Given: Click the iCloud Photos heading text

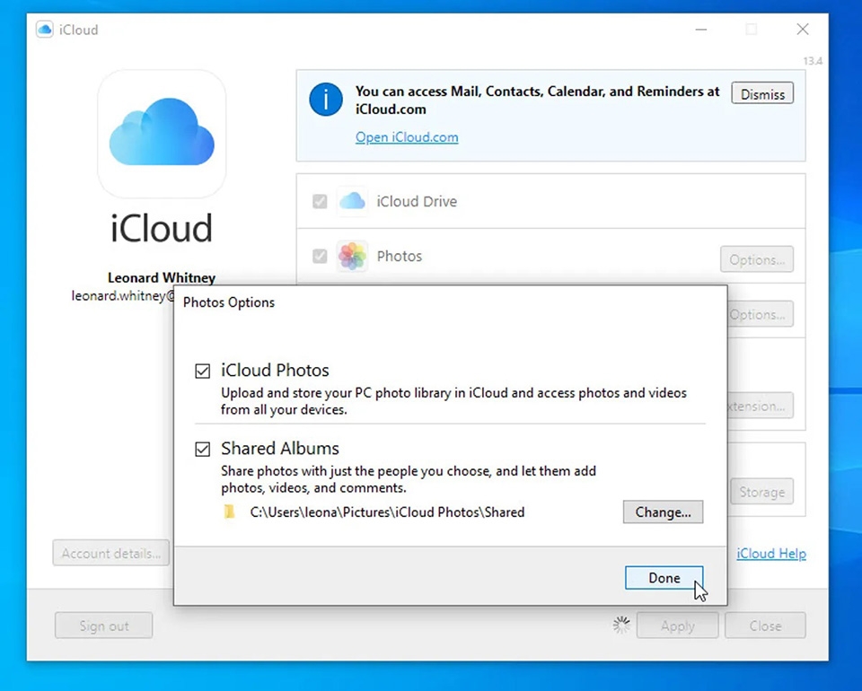Looking at the screenshot, I should (275, 371).
